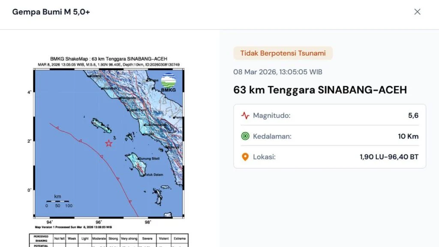
Task: Click the Kedalaman: label
Action: coord(272,136)
